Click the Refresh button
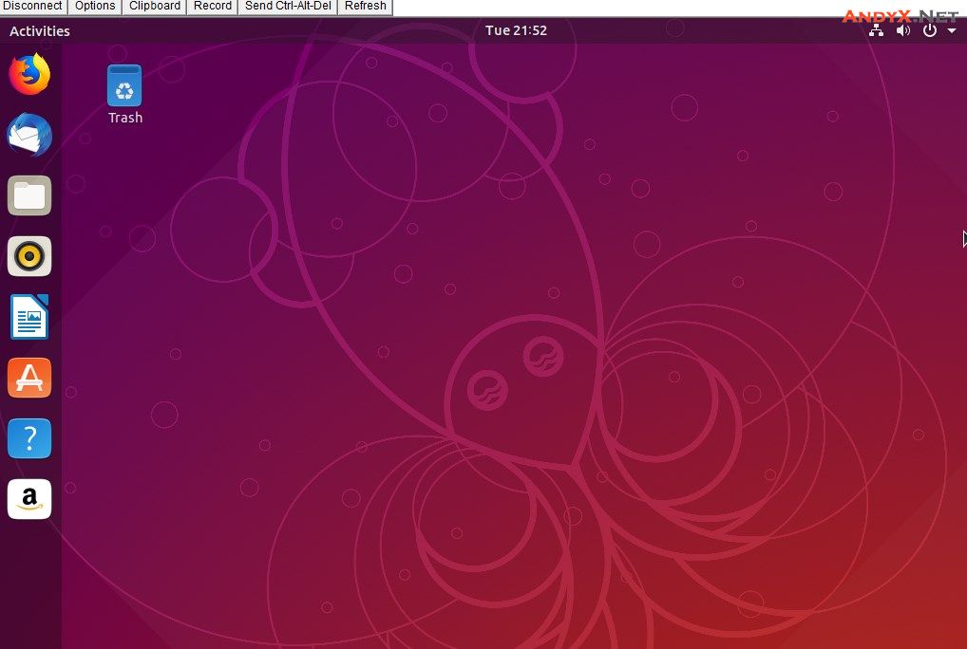This screenshot has height=649, width=967. [x=366, y=7]
